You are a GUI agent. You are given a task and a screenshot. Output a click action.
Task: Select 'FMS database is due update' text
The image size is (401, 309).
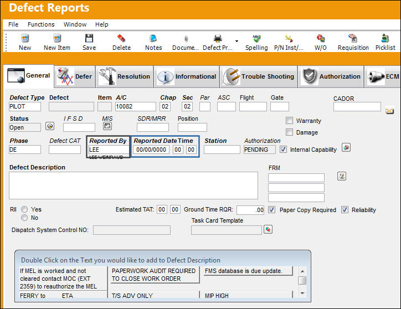[248, 271]
